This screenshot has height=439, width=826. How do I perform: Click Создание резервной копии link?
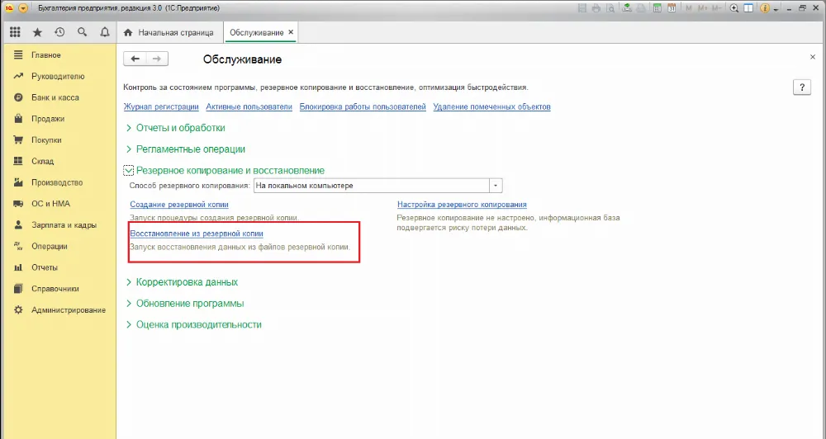point(179,205)
